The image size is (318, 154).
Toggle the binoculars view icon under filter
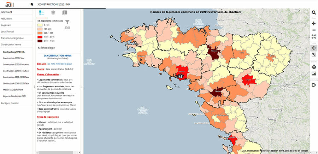[x=67, y=27]
